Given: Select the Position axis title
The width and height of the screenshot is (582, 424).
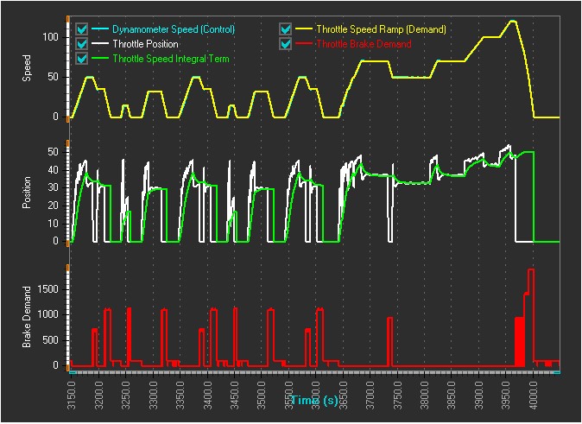Looking at the screenshot, I should pyautogui.click(x=28, y=196).
